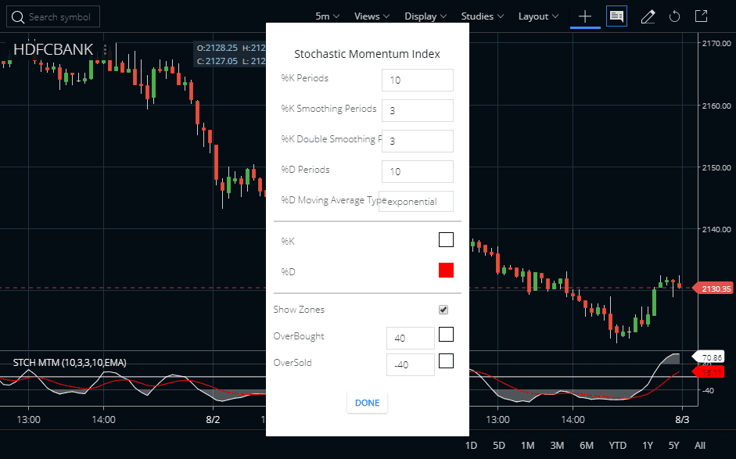Open the drawing tools pencil icon
The image size is (736, 459).
coord(648,16)
